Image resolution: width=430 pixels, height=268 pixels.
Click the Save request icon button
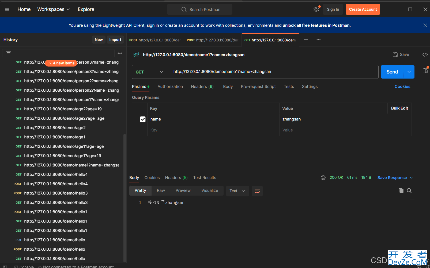coord(401,55)
